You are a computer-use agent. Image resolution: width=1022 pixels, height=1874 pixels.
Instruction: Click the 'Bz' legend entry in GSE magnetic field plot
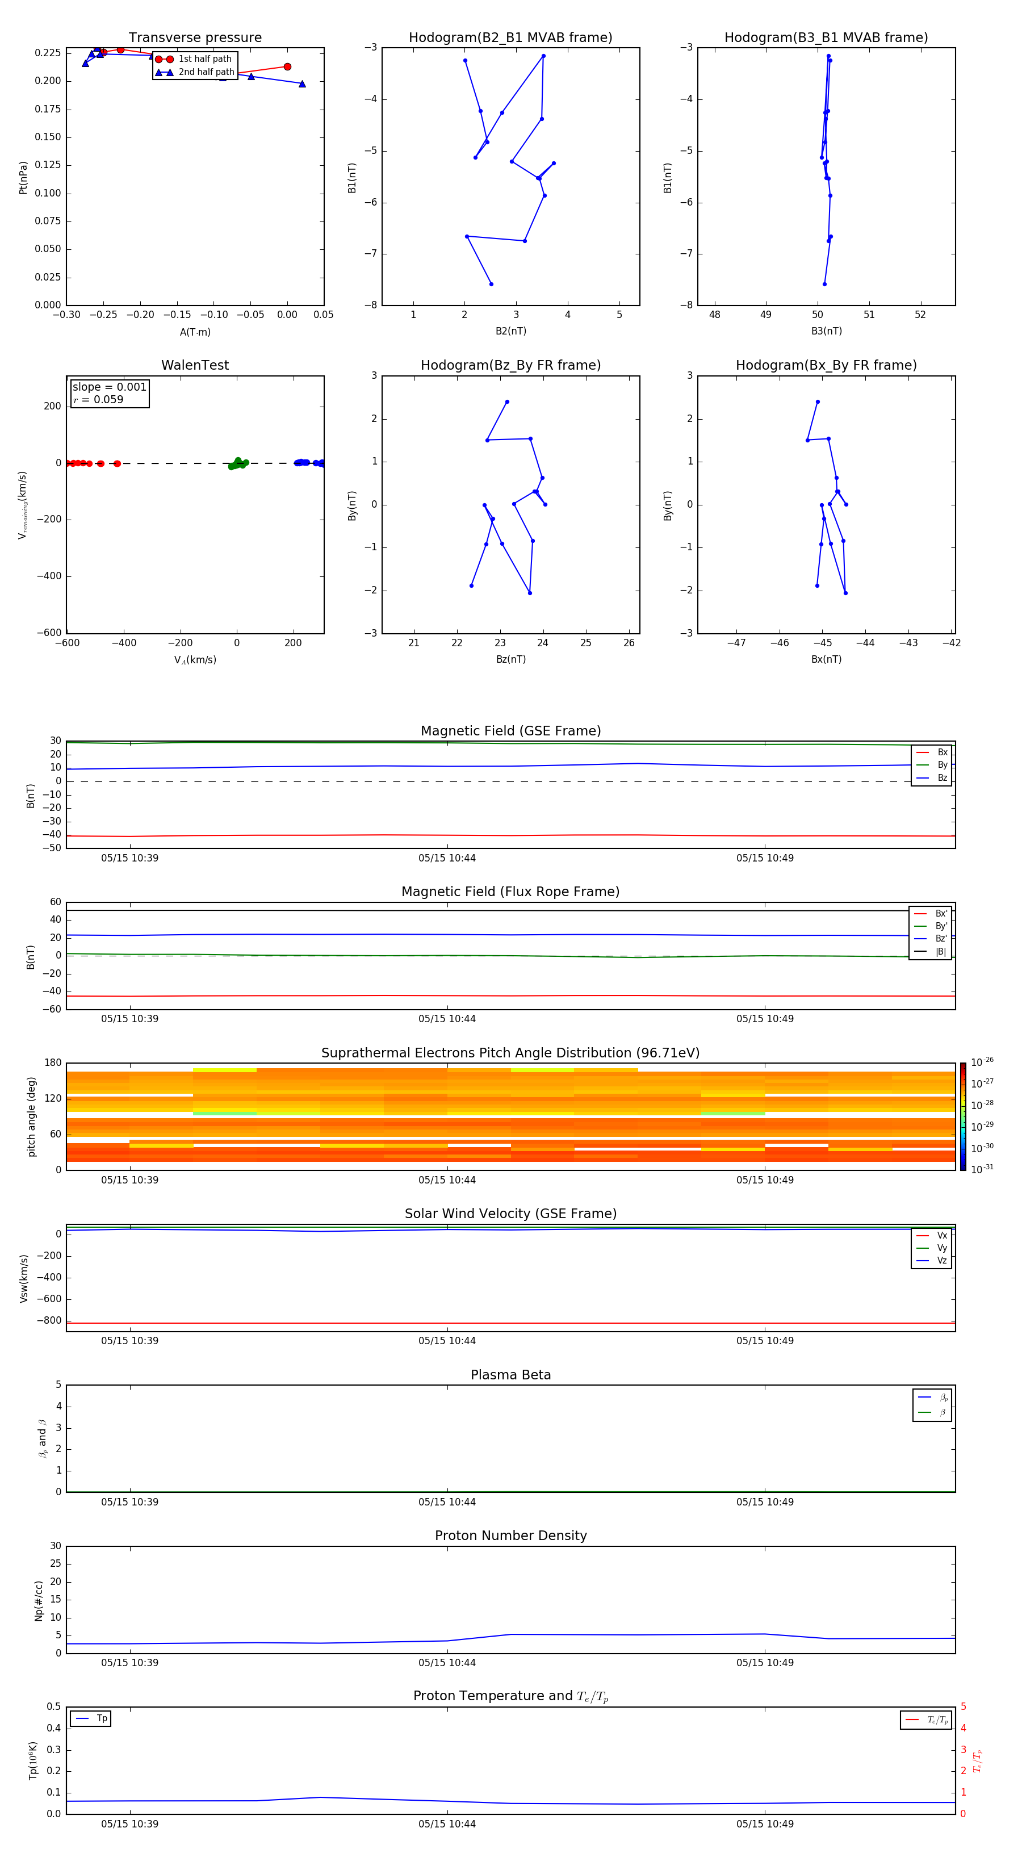[932, 779]
